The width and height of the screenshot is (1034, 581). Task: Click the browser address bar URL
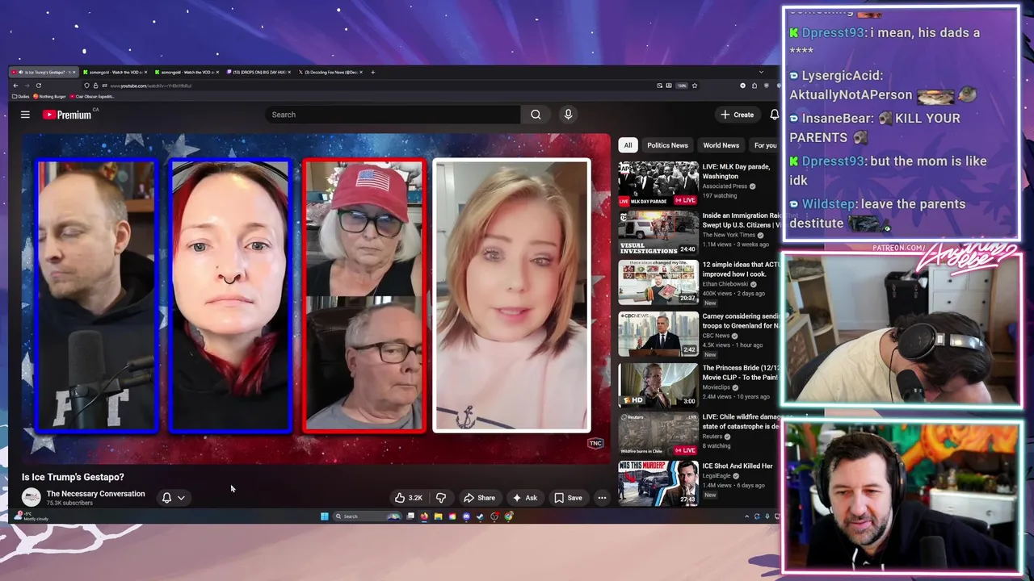151,86
